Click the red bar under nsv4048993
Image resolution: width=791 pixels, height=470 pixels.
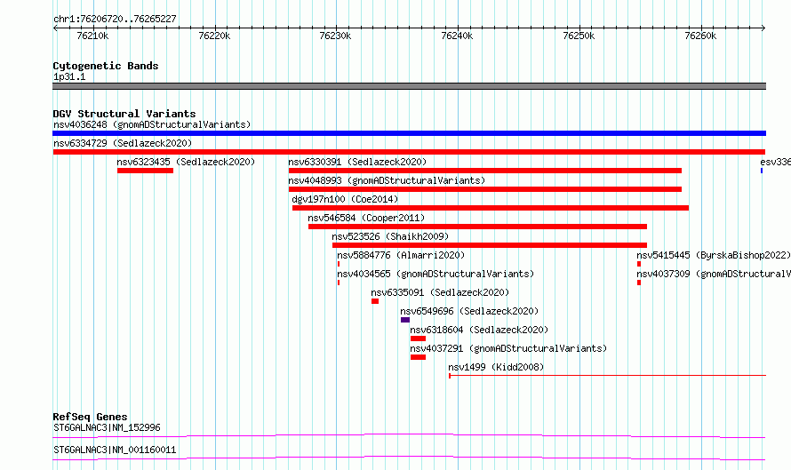pyautogui.click(x=485, y=189)
